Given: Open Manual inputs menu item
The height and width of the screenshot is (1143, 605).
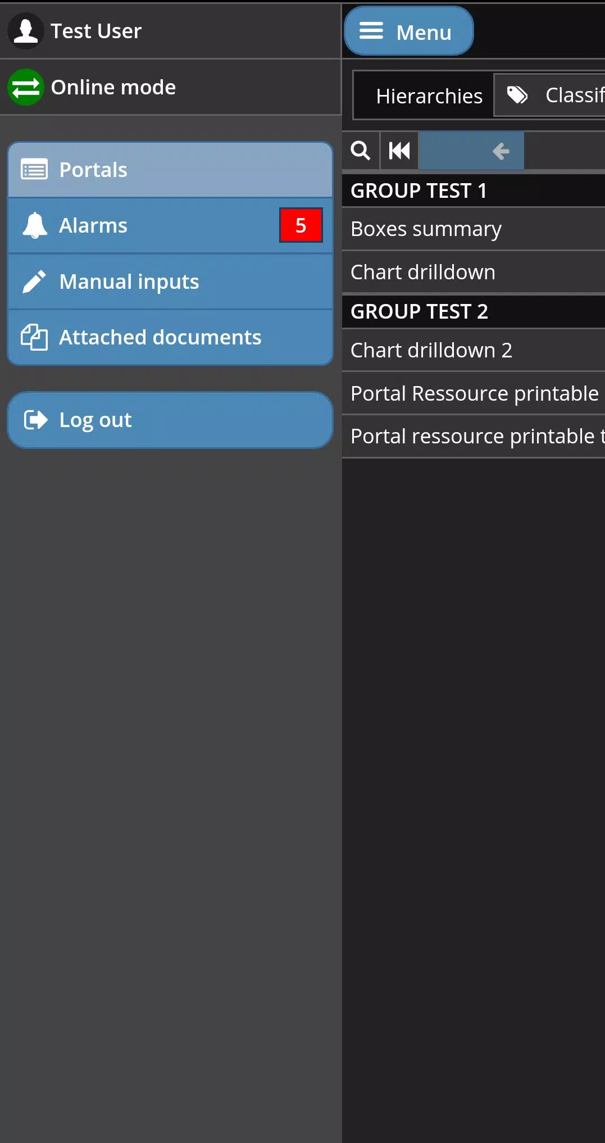Looking at the screenshot, I should [170, 282].
